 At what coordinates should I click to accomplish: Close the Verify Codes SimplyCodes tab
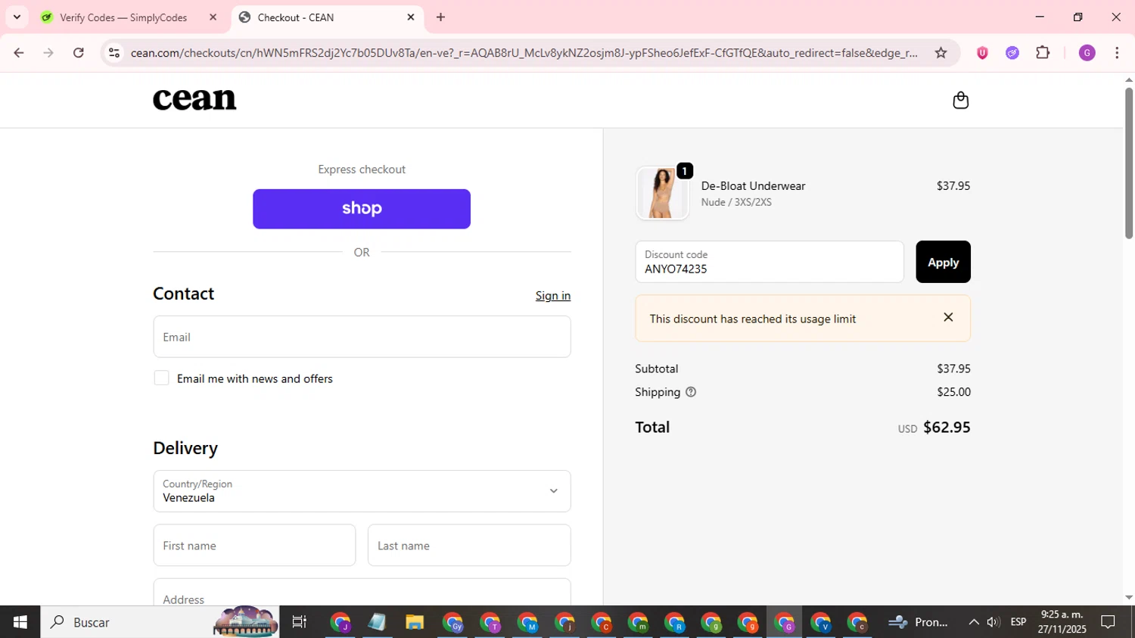coord(213,17)
